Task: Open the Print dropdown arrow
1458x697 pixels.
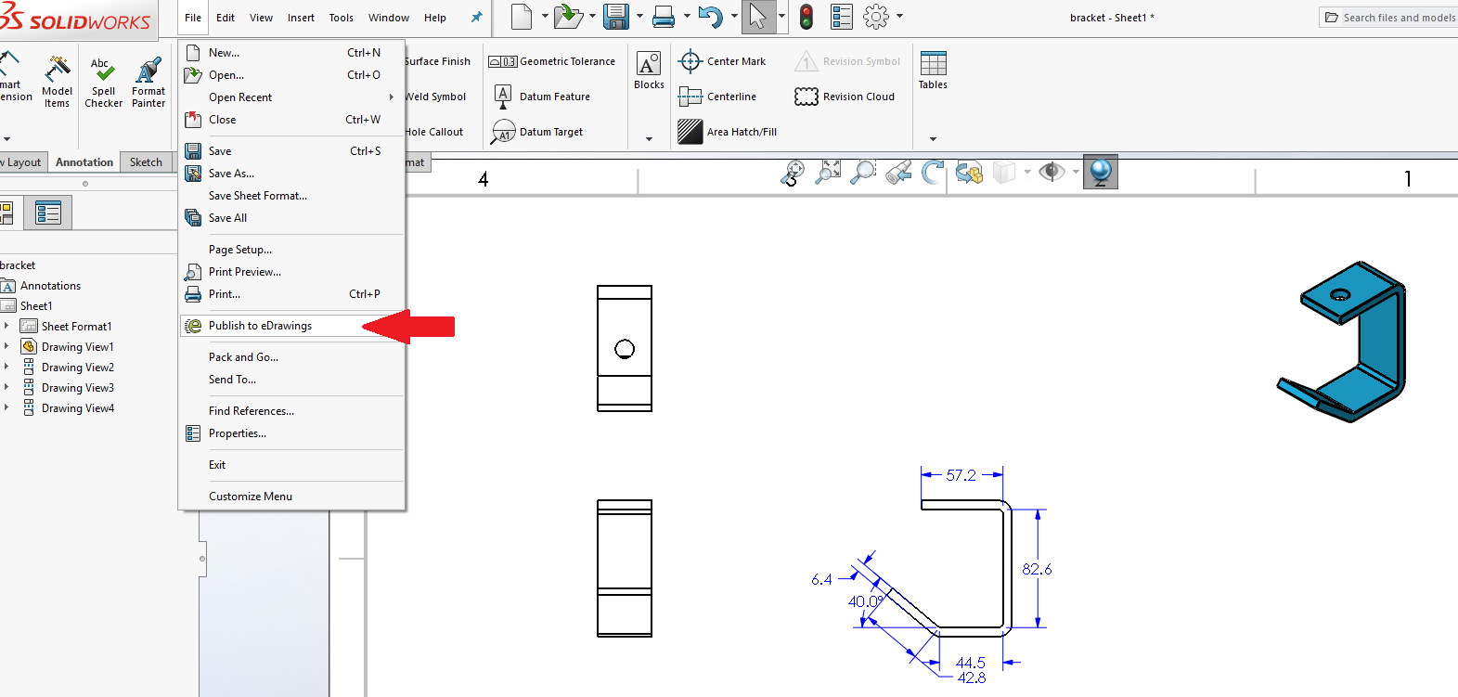Action: click(x=687, y=17)
